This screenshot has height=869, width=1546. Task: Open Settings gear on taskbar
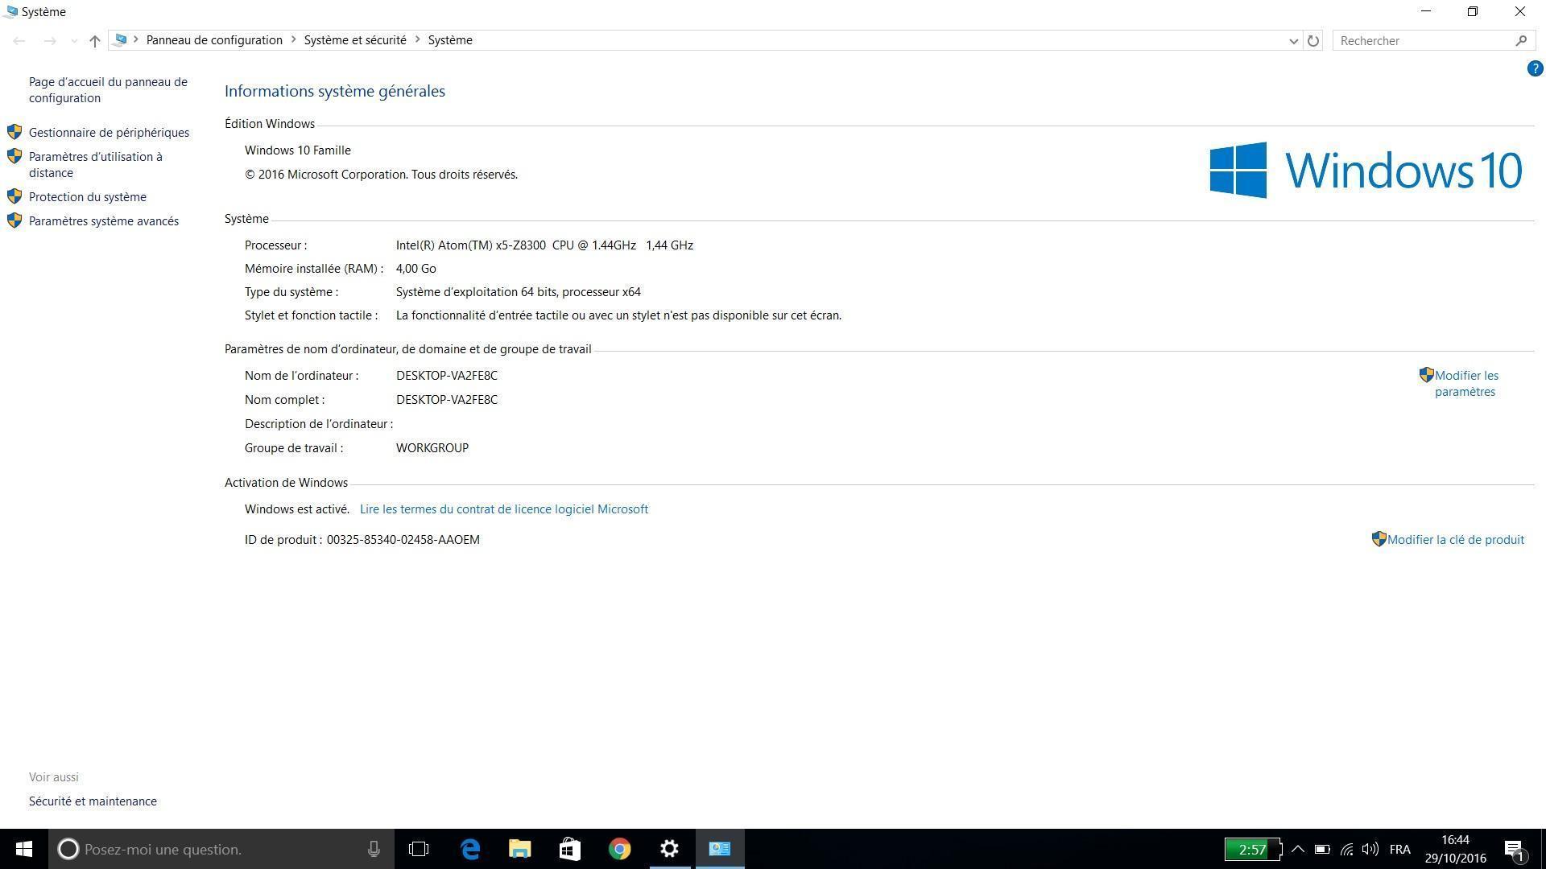[x=670, y=849]
